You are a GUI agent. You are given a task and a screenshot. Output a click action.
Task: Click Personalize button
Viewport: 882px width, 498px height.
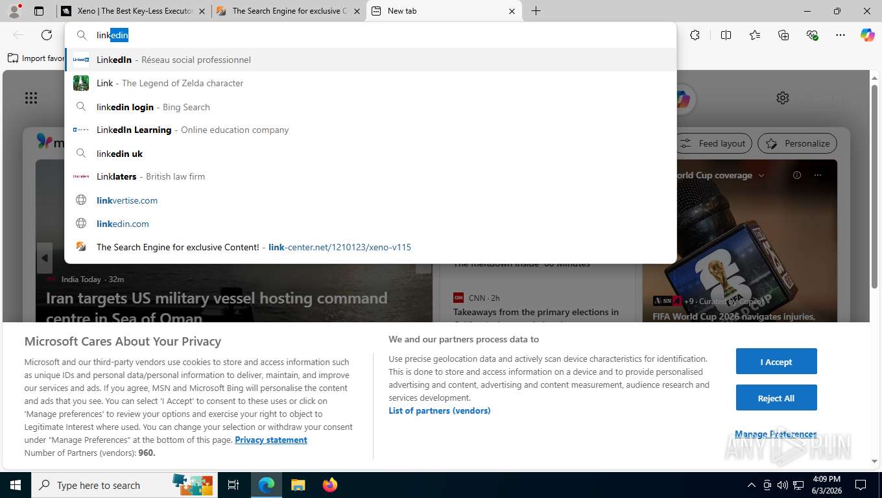(798, 143)
